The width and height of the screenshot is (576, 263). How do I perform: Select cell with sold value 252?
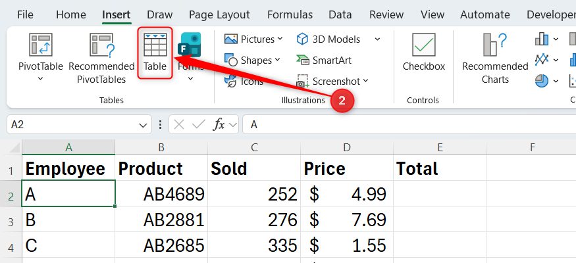coord(254,194)
